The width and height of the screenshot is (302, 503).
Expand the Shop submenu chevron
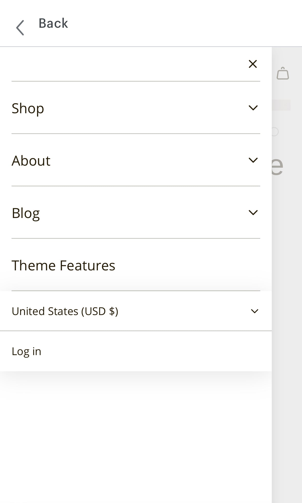tap(253, 108)
